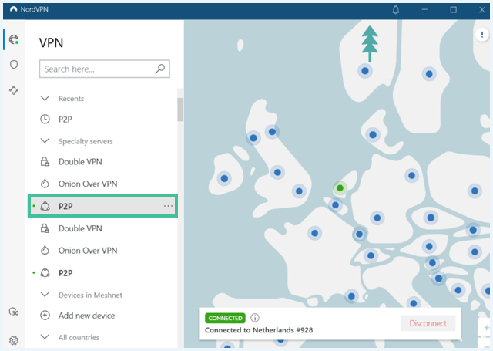Click the Christmas tree icon on the map

click(x=370, y=43)
